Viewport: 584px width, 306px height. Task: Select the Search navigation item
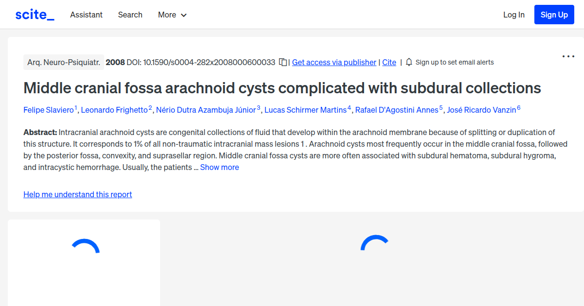130,15
